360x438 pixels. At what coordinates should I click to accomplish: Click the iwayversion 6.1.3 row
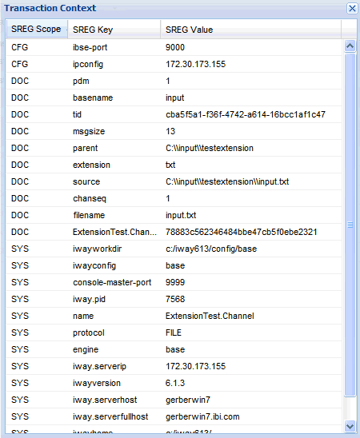pyautogui.click(x=174, y=383)
